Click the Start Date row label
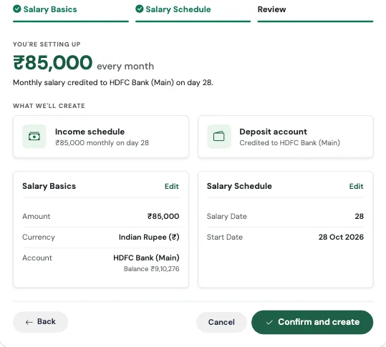 225,237
